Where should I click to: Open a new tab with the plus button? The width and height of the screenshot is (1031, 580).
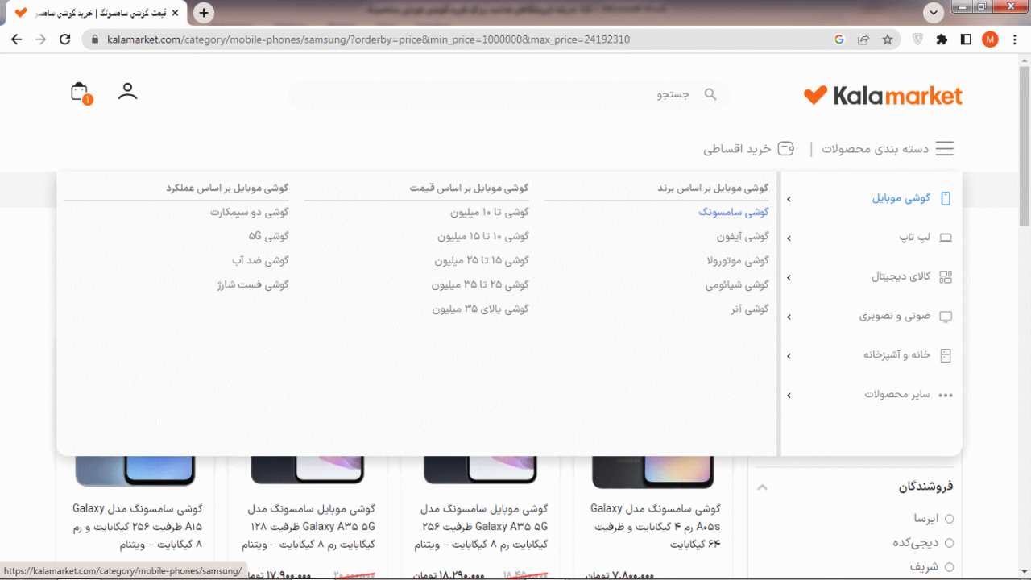pos(204,13)
